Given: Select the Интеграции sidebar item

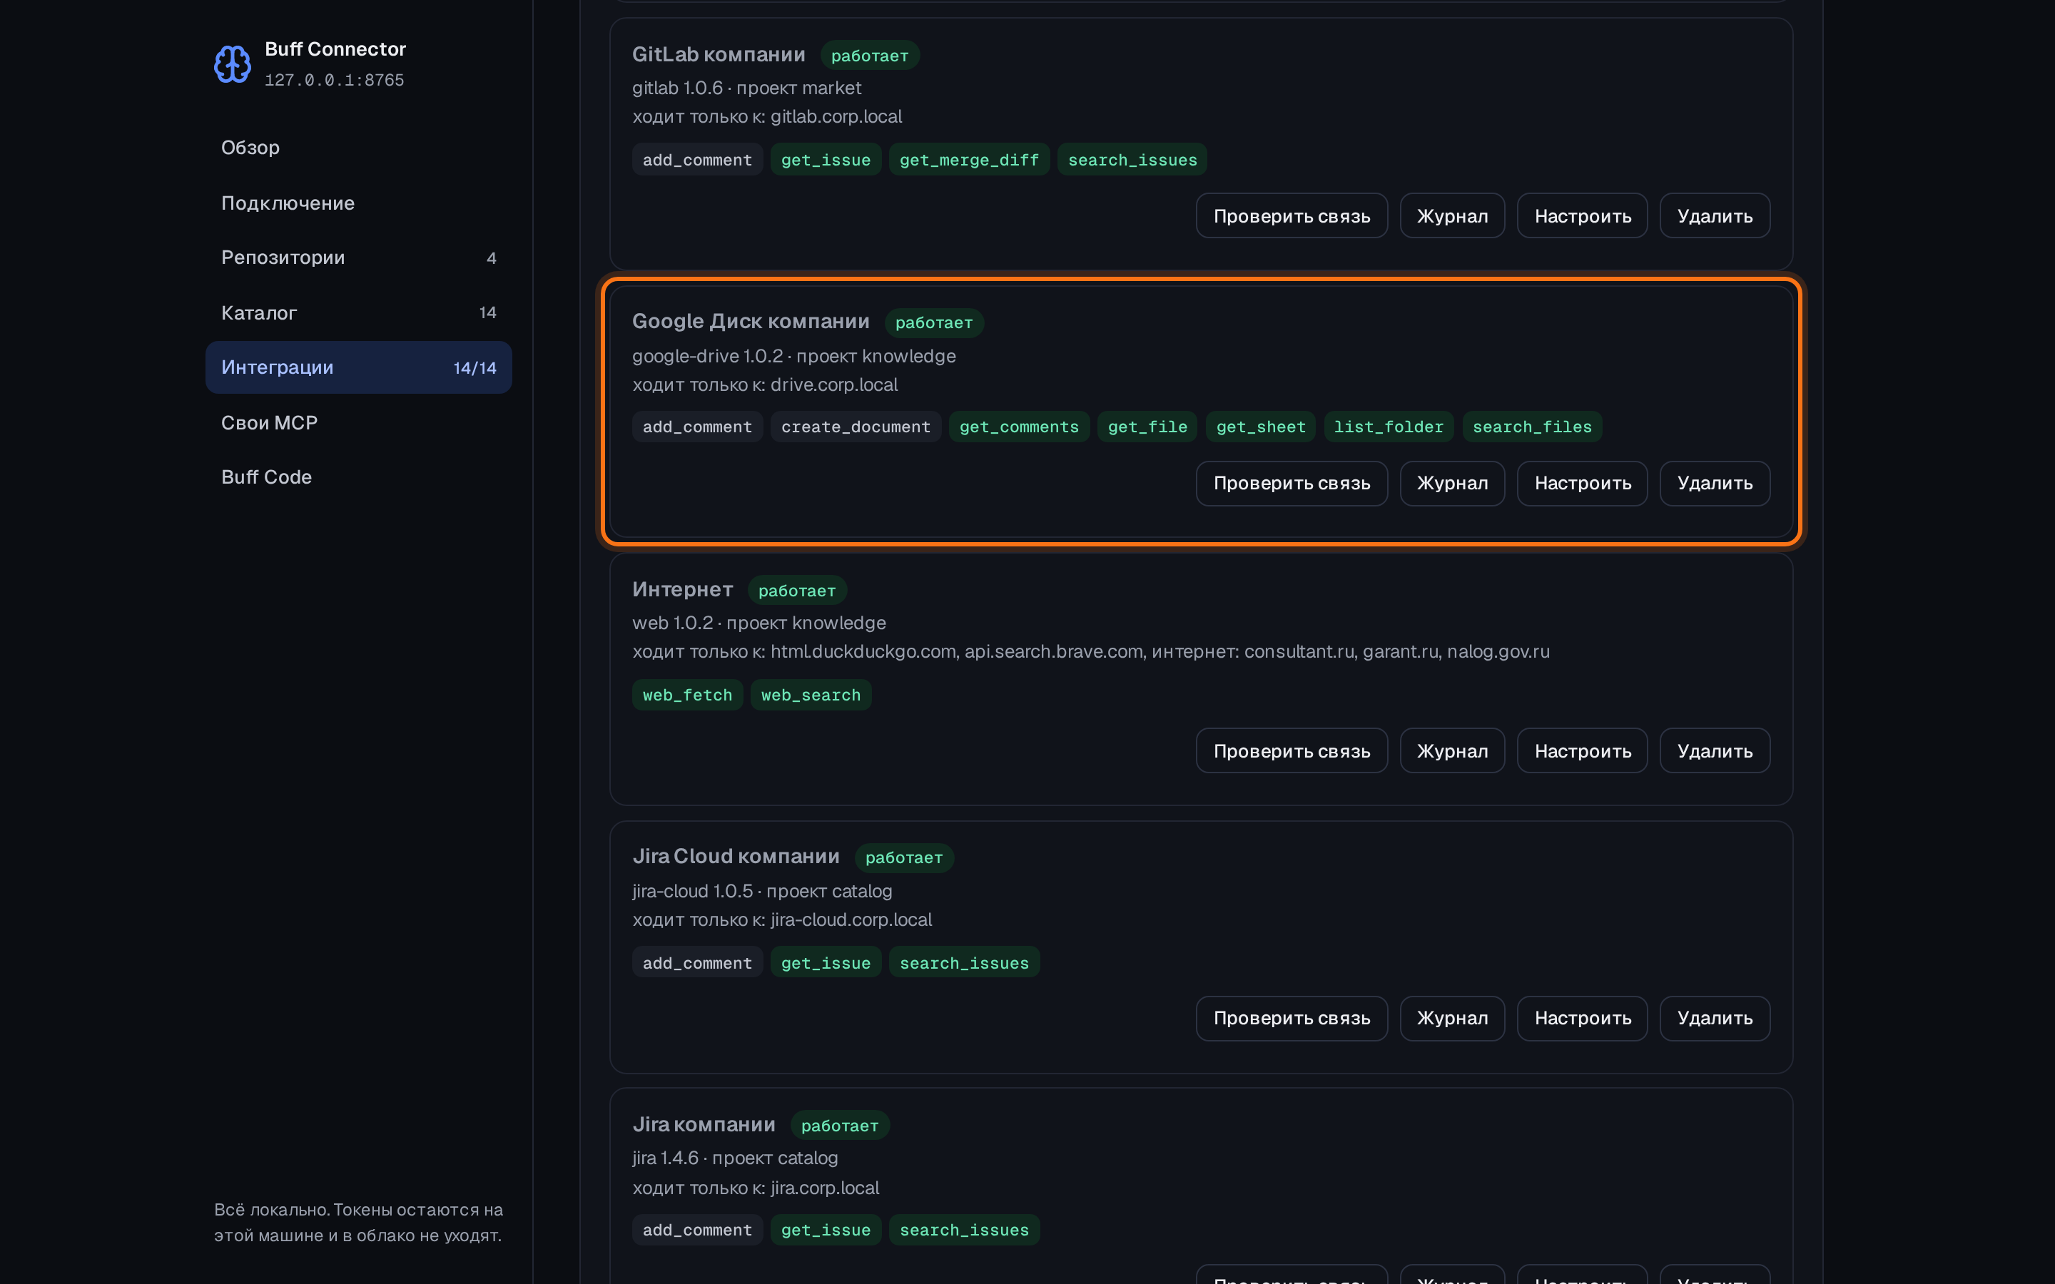Looking at the screenshot, I should 358,367.
